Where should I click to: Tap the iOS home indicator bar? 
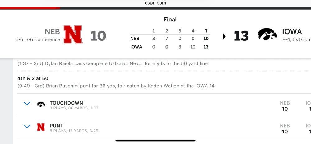[155, 141]
